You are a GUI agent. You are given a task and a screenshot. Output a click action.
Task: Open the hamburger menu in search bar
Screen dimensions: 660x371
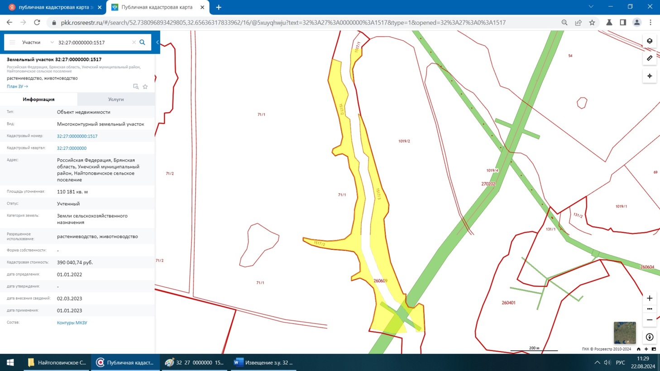(12, 42)
